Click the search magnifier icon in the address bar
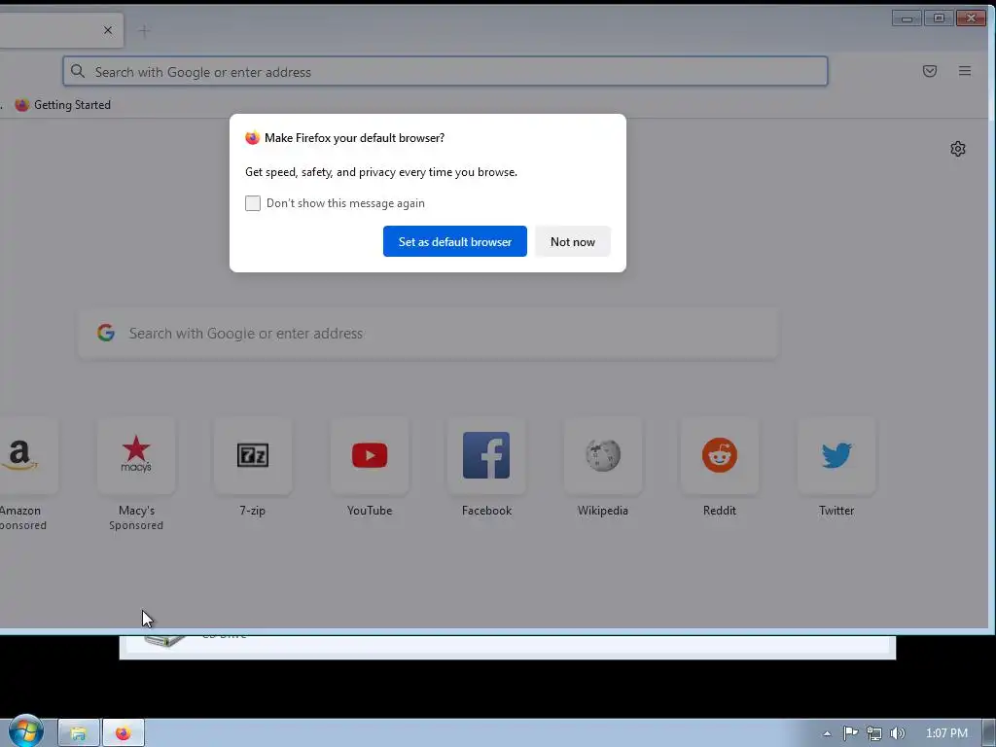996x747 pixels. [x=78, y=71]
